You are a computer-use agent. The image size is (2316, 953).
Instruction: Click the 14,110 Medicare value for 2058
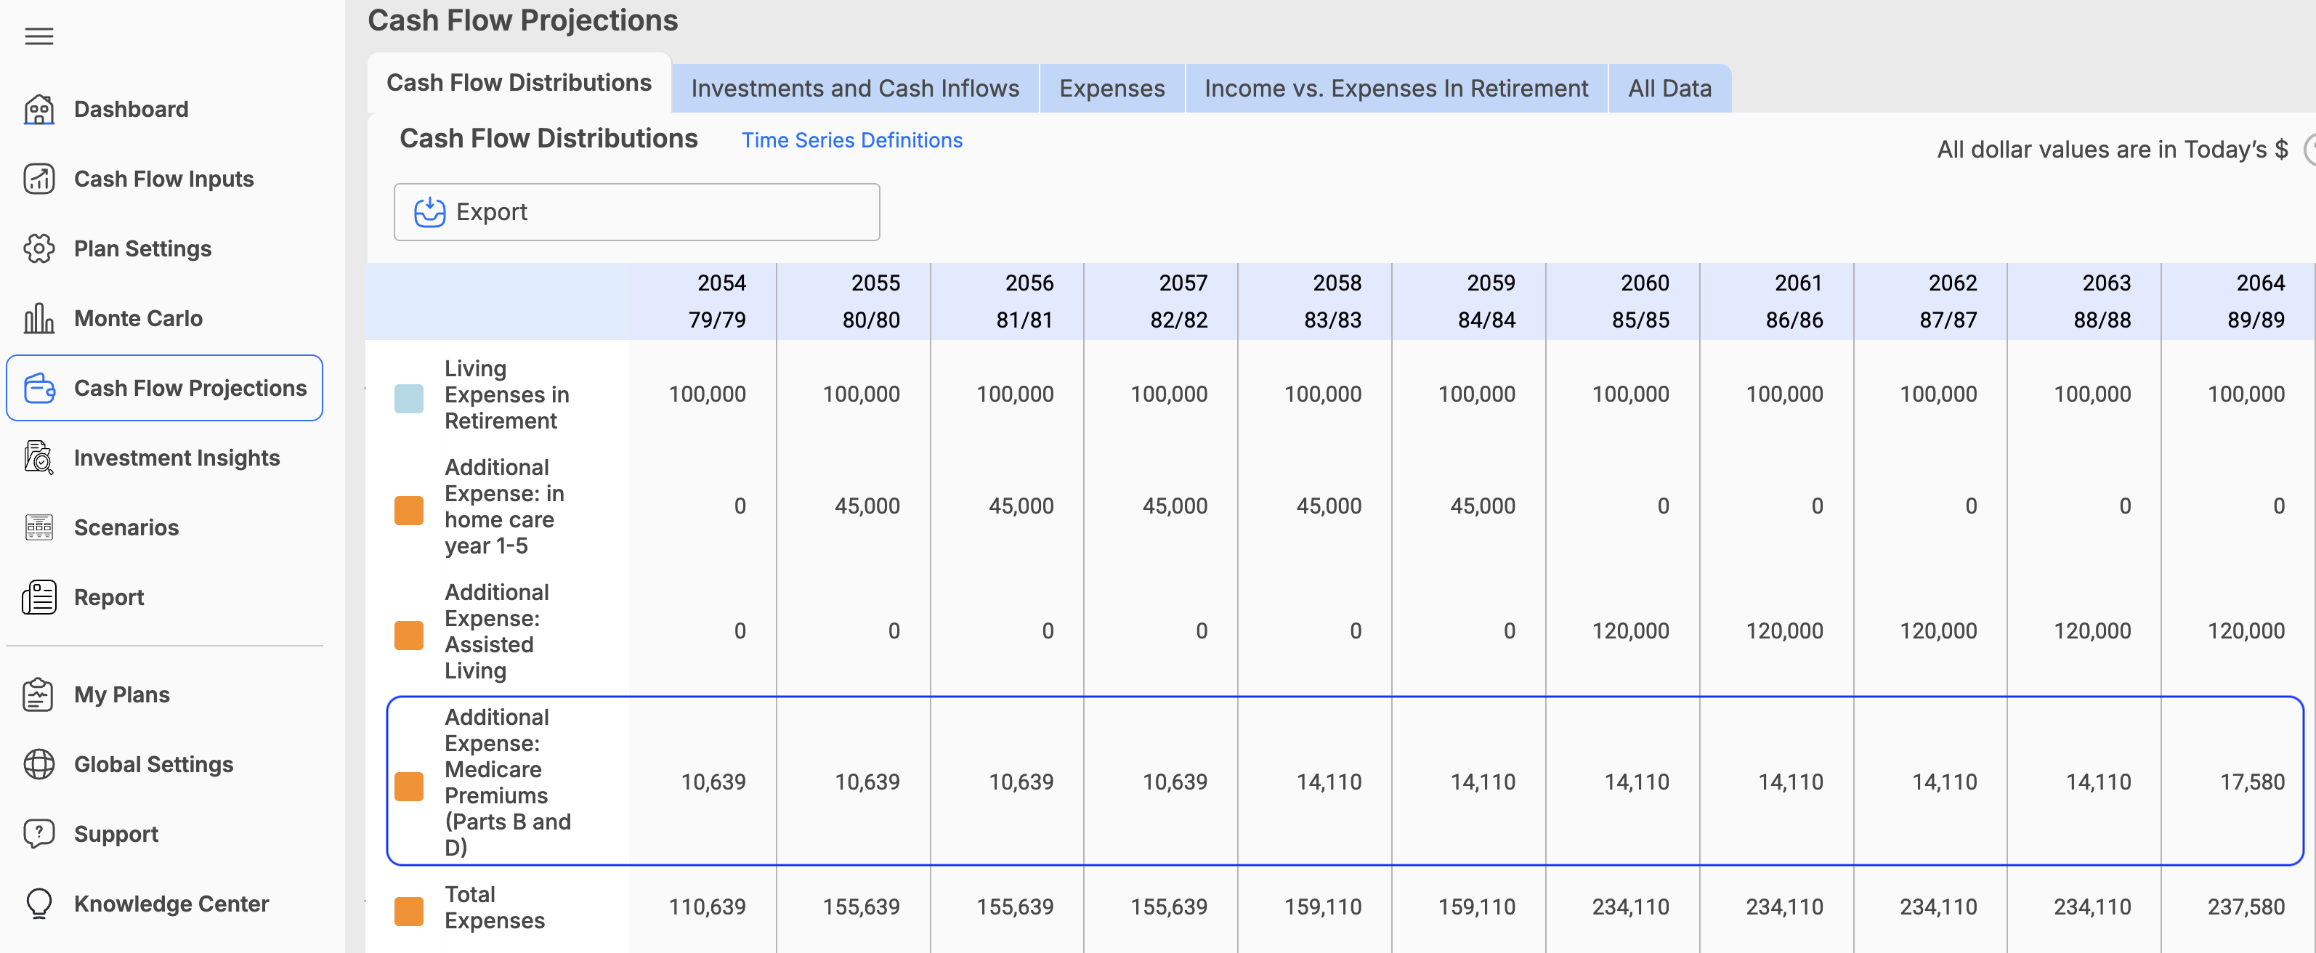point(1329,782)
